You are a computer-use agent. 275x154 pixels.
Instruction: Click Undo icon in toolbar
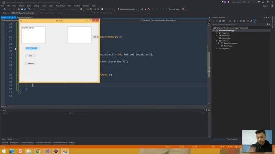[x=29, y=9]
